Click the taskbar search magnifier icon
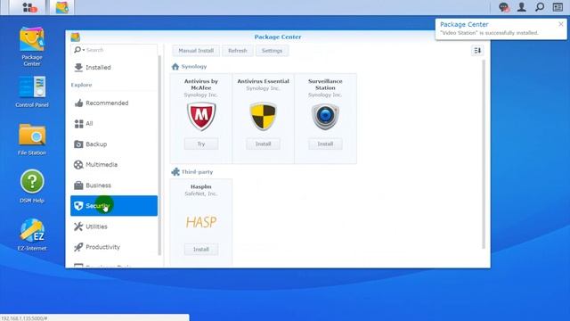This screenshot has width=570, height=321. coord(540,7)
